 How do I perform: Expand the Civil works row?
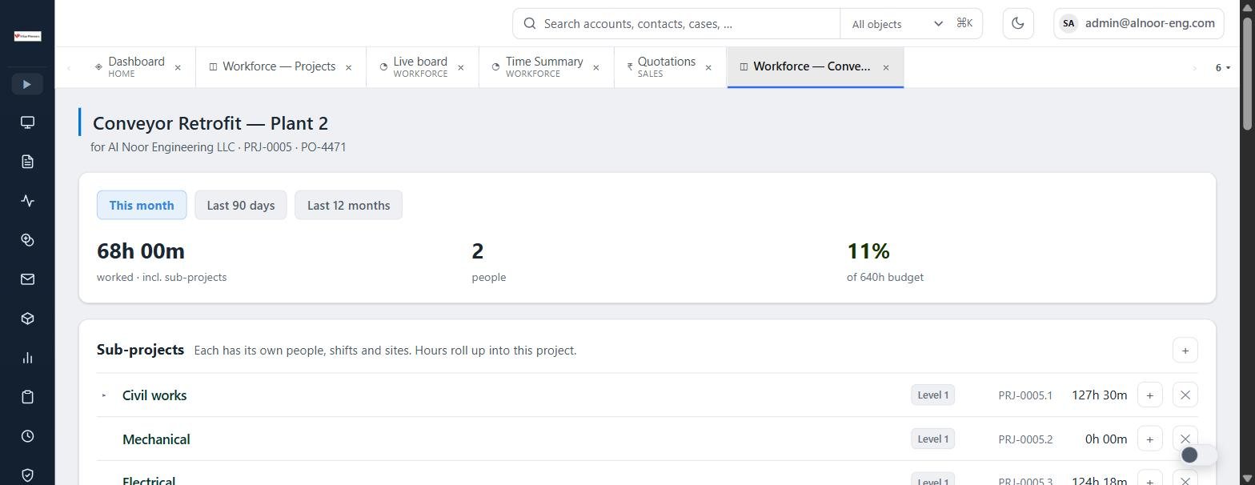pyautogui.click(x=104, y=395)
